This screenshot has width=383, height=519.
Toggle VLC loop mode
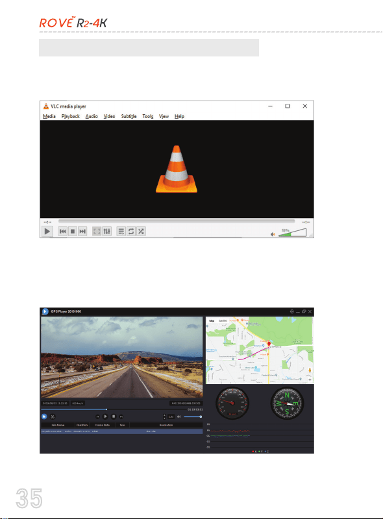tap(131, 232)
